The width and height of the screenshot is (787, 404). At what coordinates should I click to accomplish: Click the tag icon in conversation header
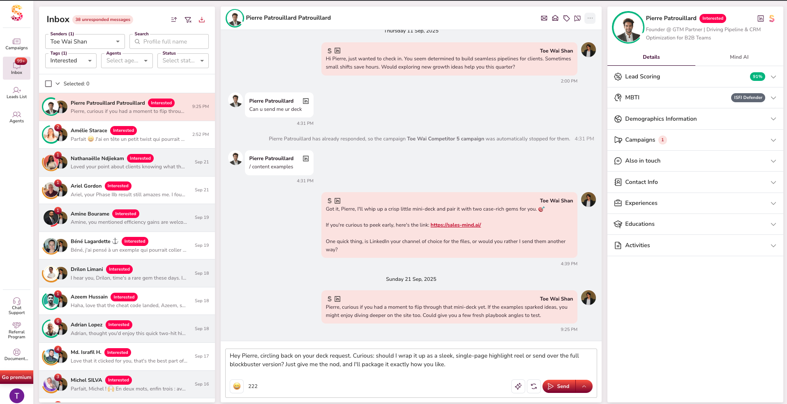566,18
